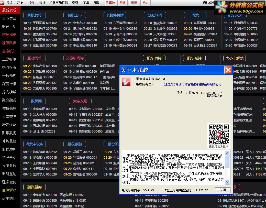Open the 深圳市财富趋势科技 company link
The height and width of the screenshot is (208, 266).
pyautogui.click(x=192, y=84)
